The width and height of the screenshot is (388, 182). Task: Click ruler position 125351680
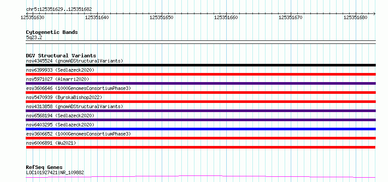click(355, 17)
